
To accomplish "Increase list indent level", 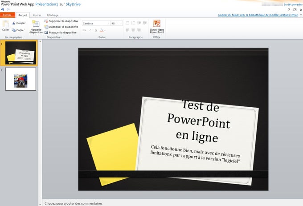I will tap(145, 23).
